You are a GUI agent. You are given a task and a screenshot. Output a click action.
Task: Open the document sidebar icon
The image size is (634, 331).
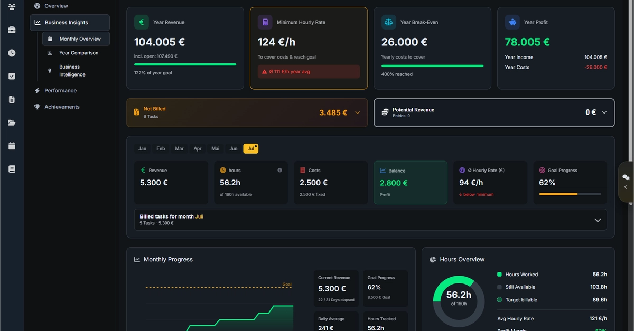point(12,99)
